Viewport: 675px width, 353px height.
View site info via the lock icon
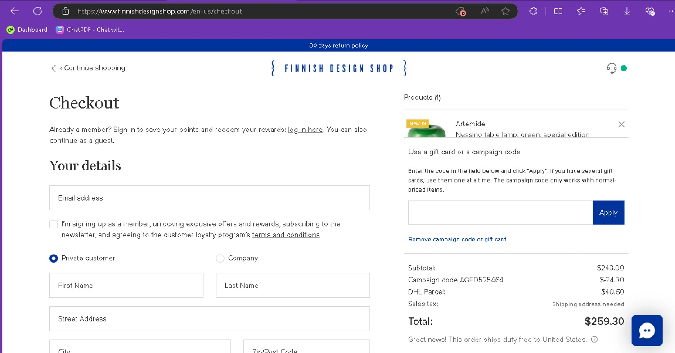(66, 11)
